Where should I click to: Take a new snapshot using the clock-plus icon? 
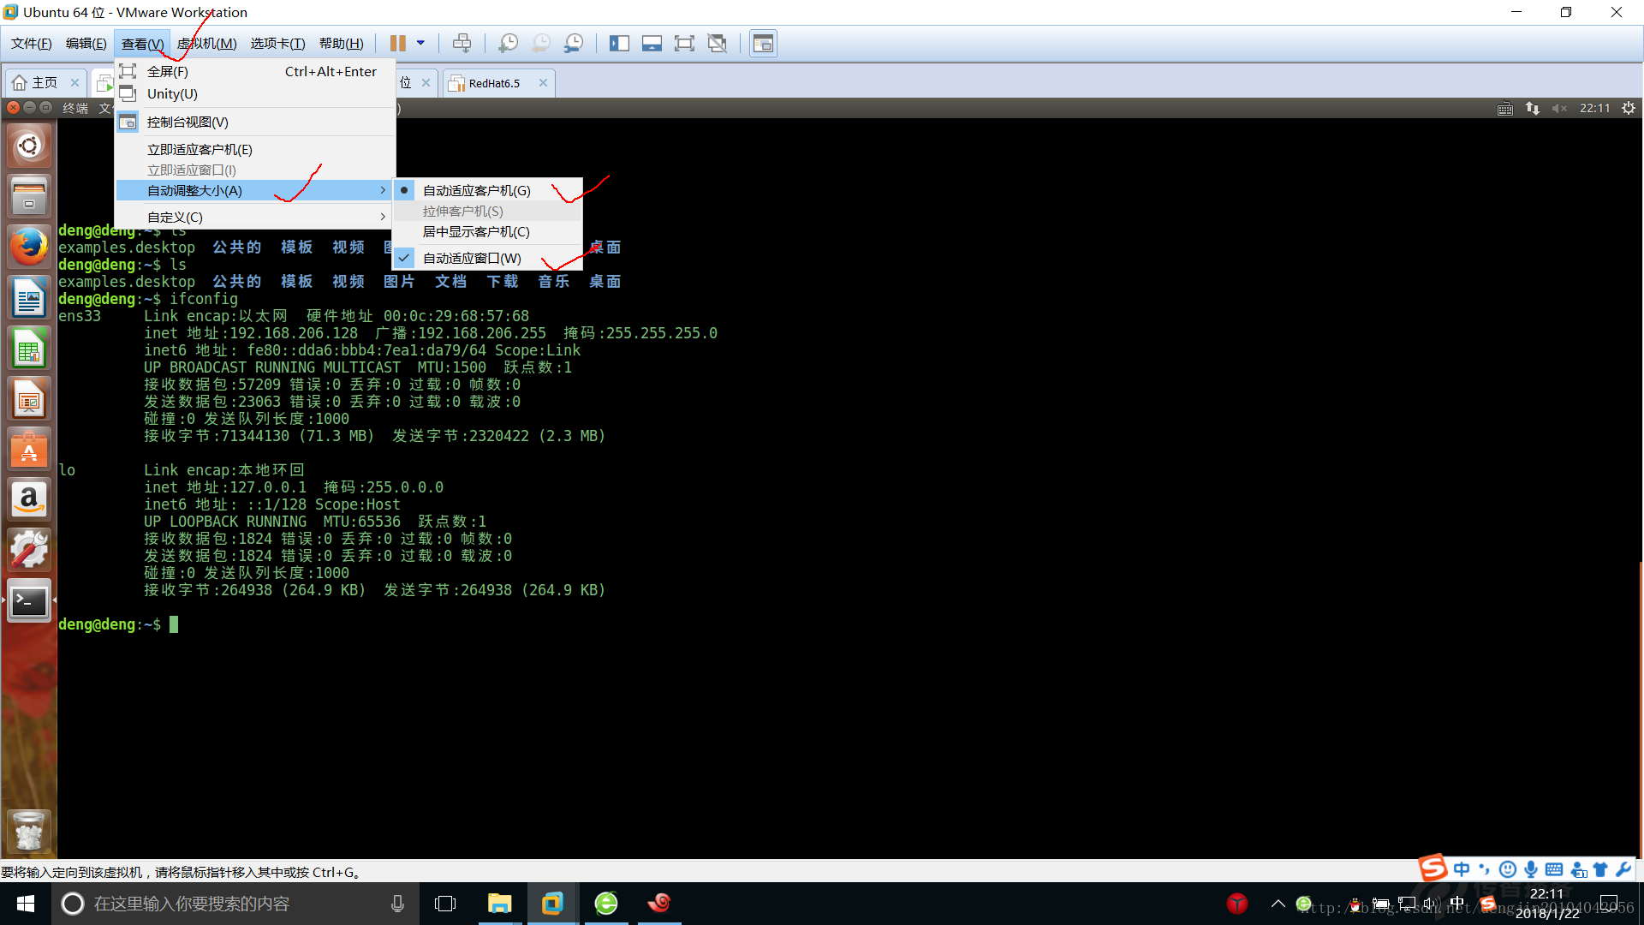pyautogui.click(x=509, y=42)
